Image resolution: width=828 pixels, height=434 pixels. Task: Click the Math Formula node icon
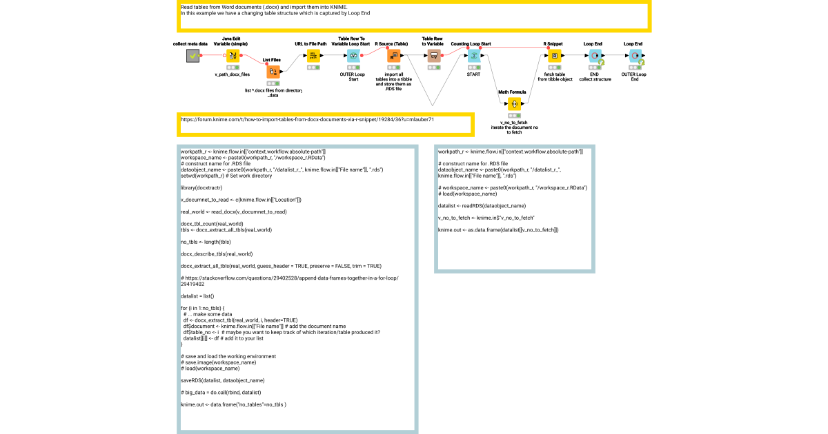(x=514, y=104)
